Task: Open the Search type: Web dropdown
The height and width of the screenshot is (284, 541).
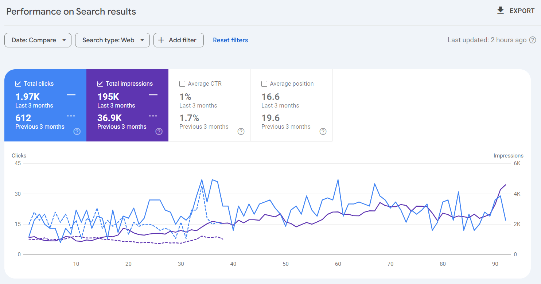Action: 108,40
